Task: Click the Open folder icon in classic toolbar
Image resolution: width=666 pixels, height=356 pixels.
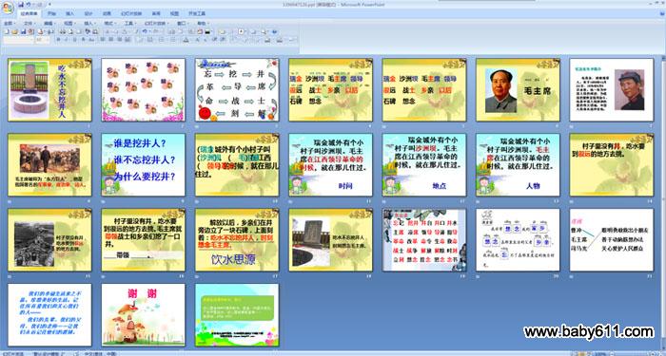Action: (x=15, y=31)
